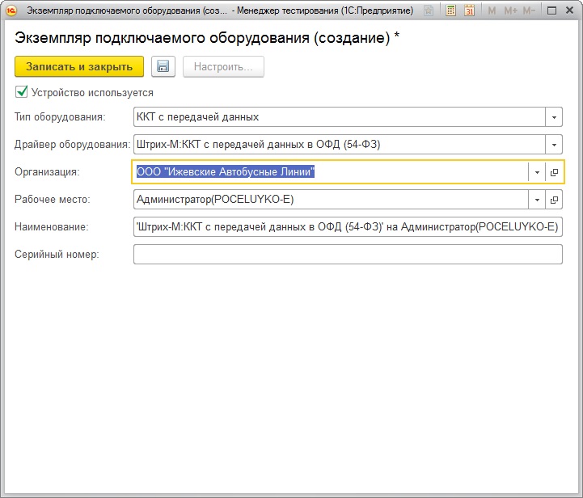Expand the Тип оборудования dropdown
583x498 pixels.
tap(554, 117)
